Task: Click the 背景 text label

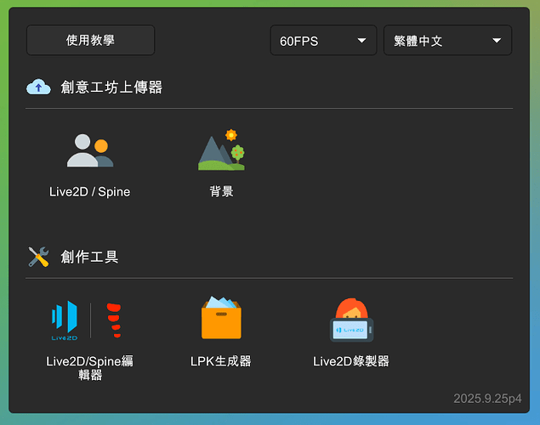Action: pyautogui.click(x=221, y=192)
